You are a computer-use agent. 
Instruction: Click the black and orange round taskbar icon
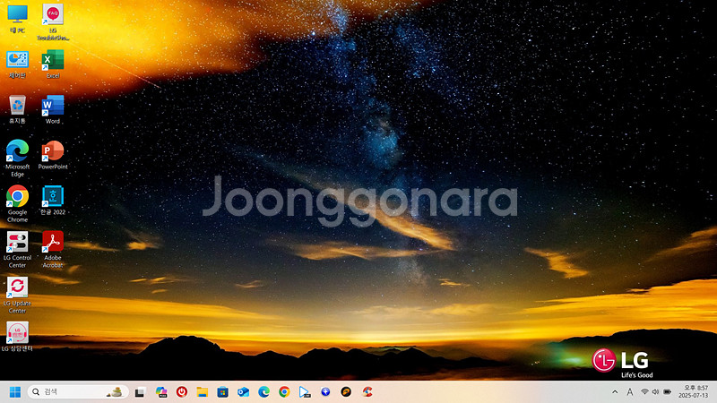[346, 392]
